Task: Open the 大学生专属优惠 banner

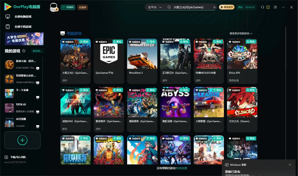Action: click(x=24, y=39)
